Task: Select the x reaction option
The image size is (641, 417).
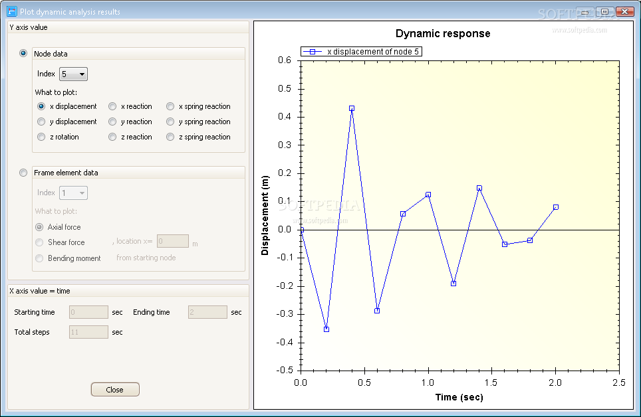Action: [112, 106]
